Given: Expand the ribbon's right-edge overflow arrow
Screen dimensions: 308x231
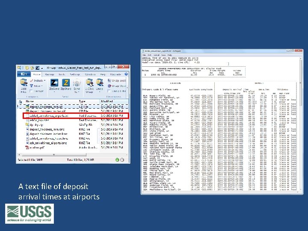Looking at the screenshot, I should tap(127, 88).
